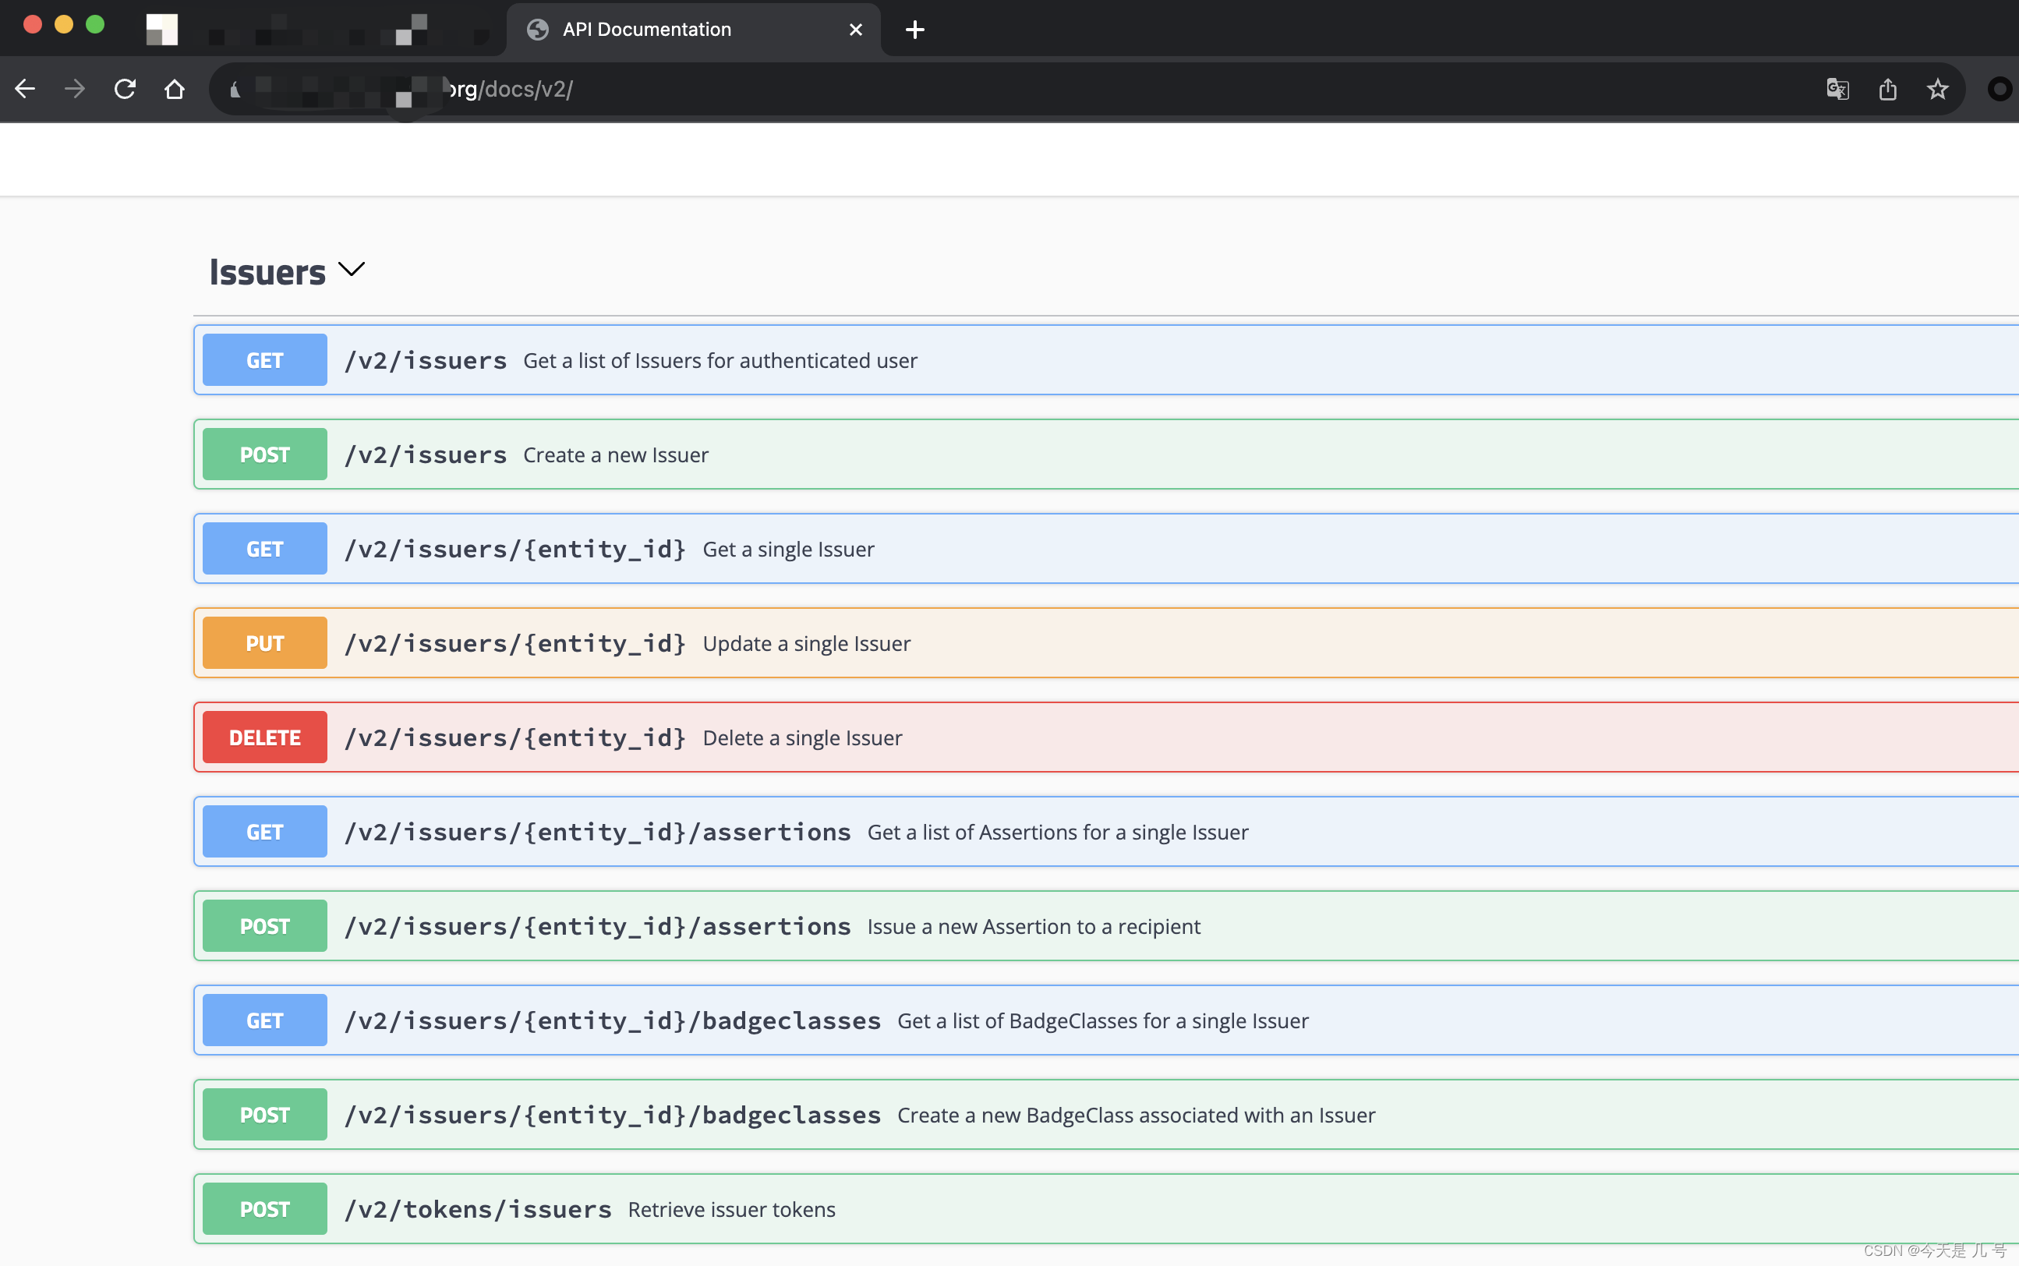
Task: Click the red DELETE method badge
Action: click(264, 737)
